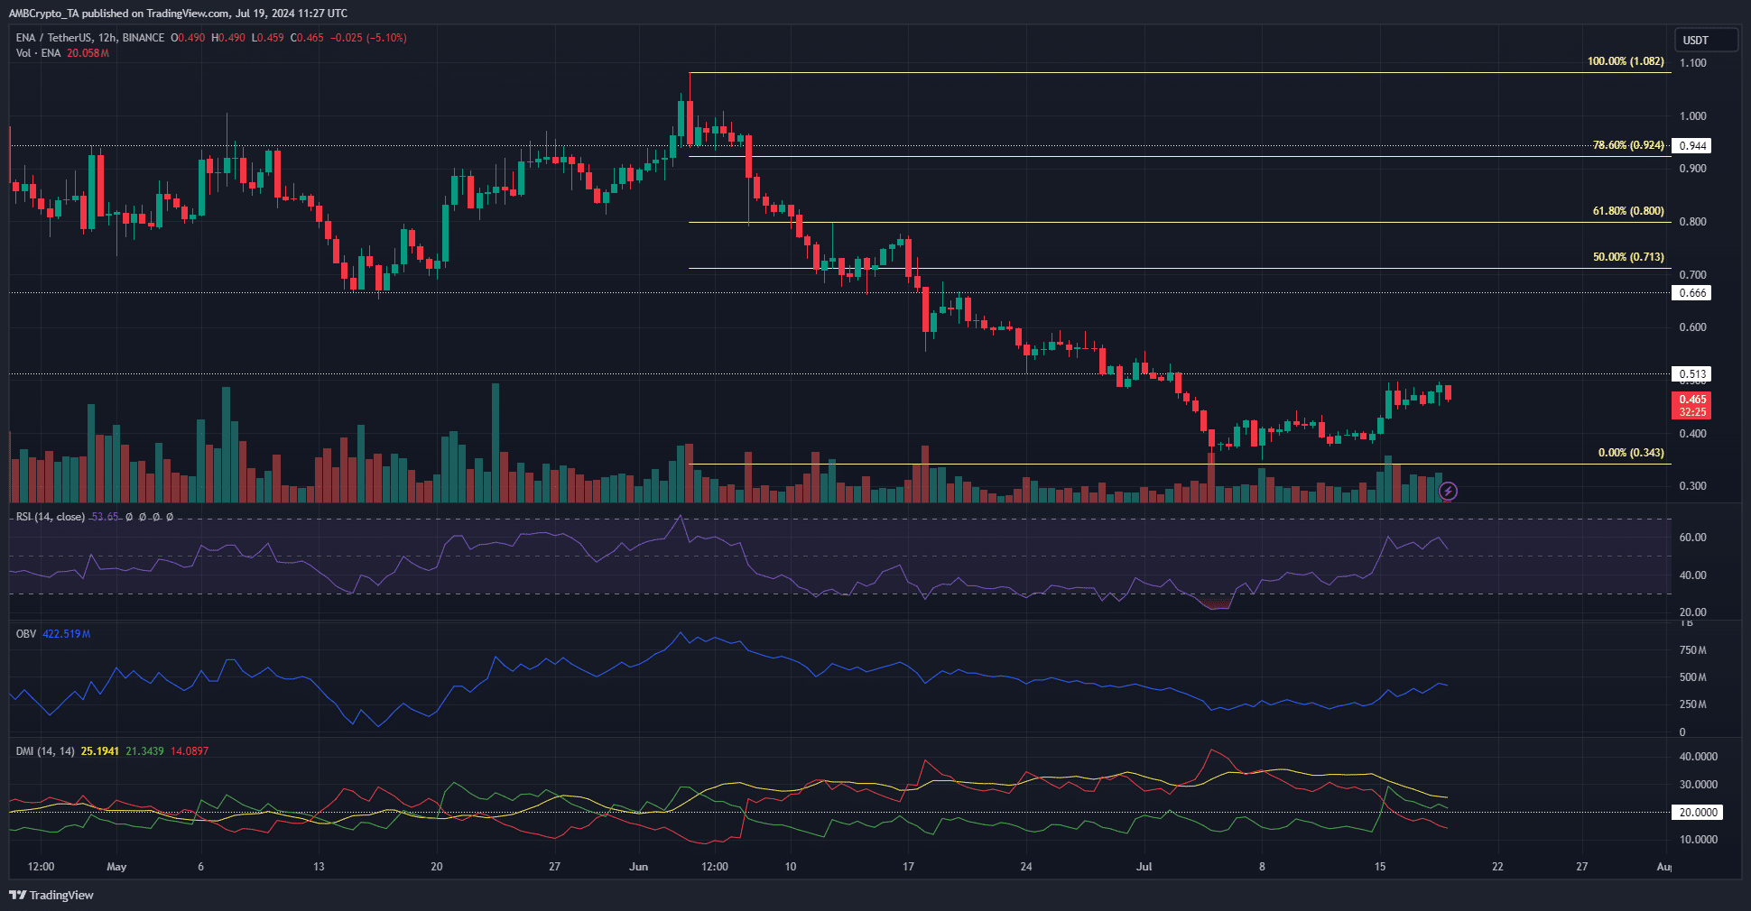Image resolution: width=1751 pixels, height=911 pixels.
Task: Click the open price O0.490
Action: pos(188,38)
